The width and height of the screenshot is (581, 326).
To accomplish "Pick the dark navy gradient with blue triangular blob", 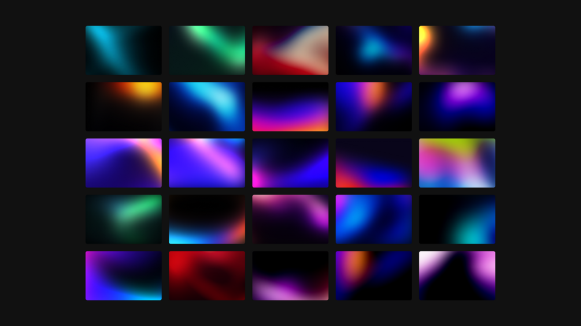I will (373, 50).
